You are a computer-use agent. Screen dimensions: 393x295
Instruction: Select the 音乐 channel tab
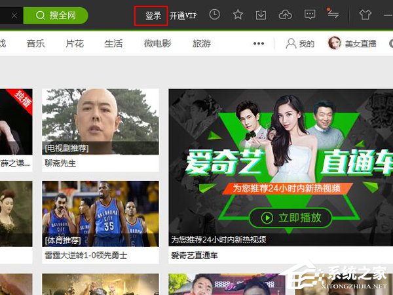pos(35,44)
